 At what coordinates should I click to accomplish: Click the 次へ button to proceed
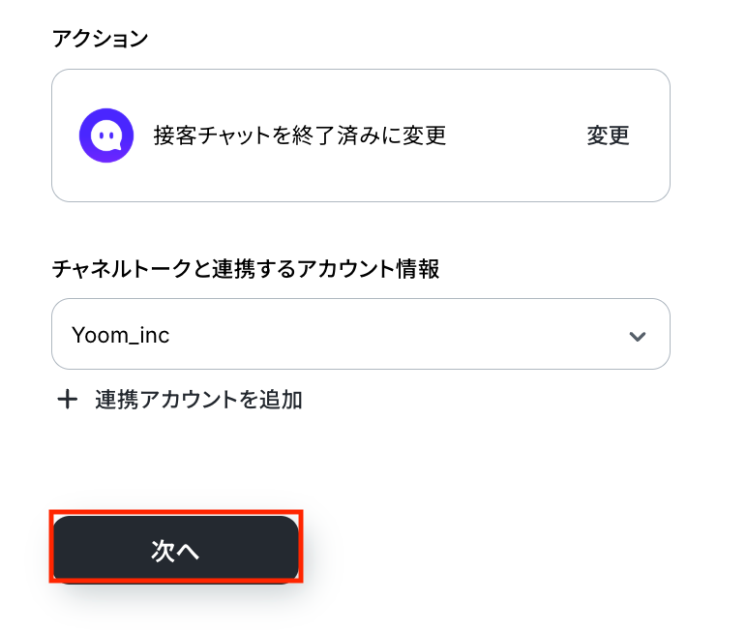(175, 549)
